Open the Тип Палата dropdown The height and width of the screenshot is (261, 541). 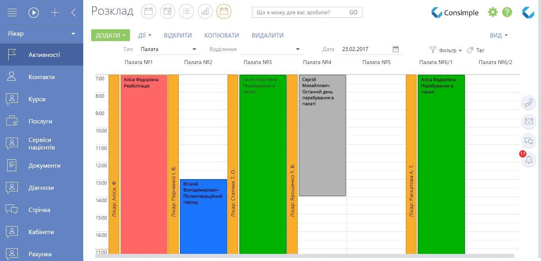[x=168, y=49]
